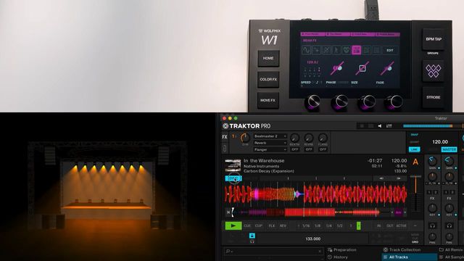Toggle the SNAP option in master panel
Image resolution: width=464 pixels, height=261 pixels.
(x=414, y=135)
